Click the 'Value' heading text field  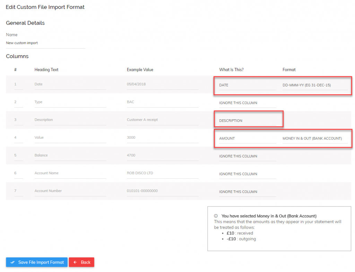coord(70,138)
